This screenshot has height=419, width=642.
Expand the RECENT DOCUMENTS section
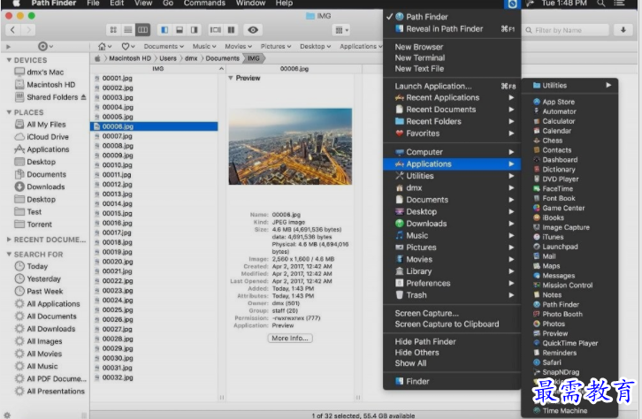click(9, 240)
